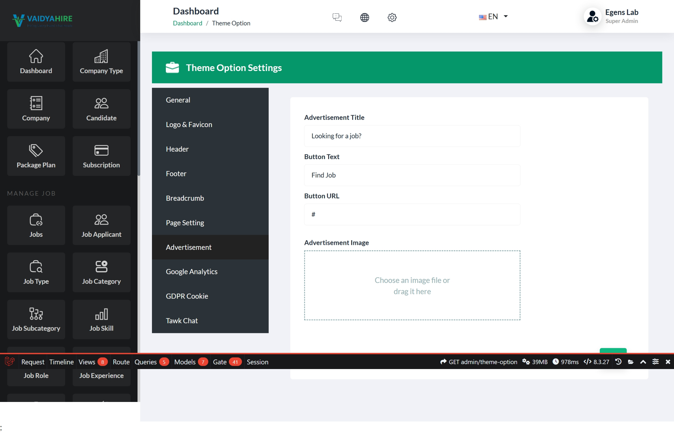
Task: Open the Company Type sidebar tile
Action: (101, 62)
